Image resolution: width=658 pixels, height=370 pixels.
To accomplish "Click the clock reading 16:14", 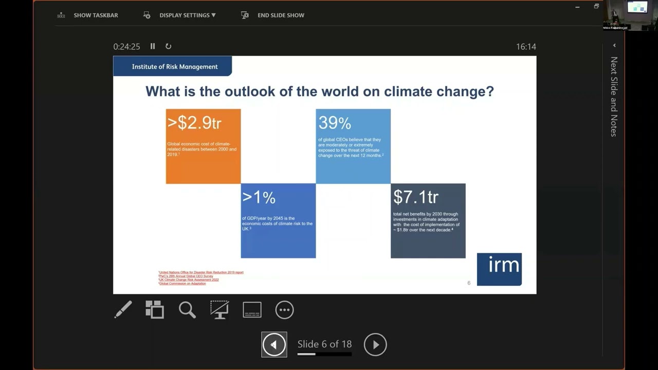I will tap(526, 46).
